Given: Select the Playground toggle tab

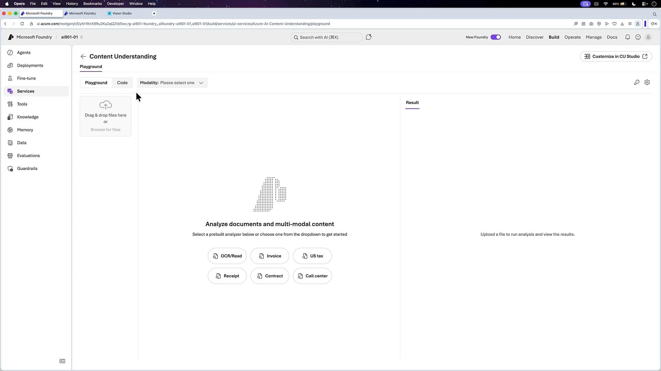Looking at the screenshot, I should click(96, 83).
